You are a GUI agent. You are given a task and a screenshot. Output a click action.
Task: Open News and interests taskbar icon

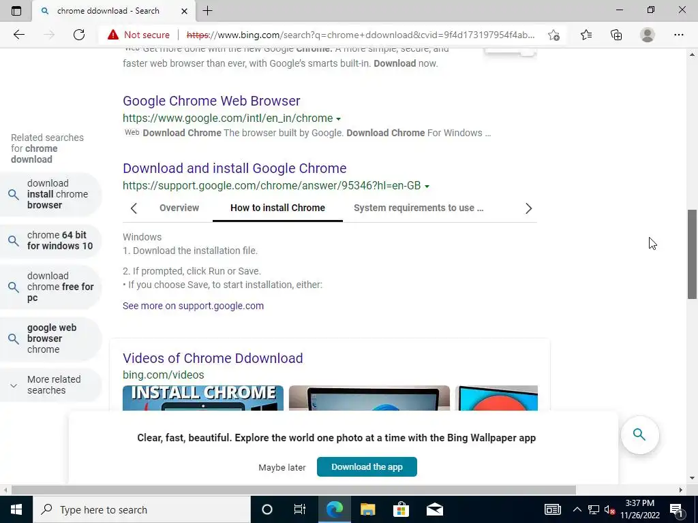[552, 509]
